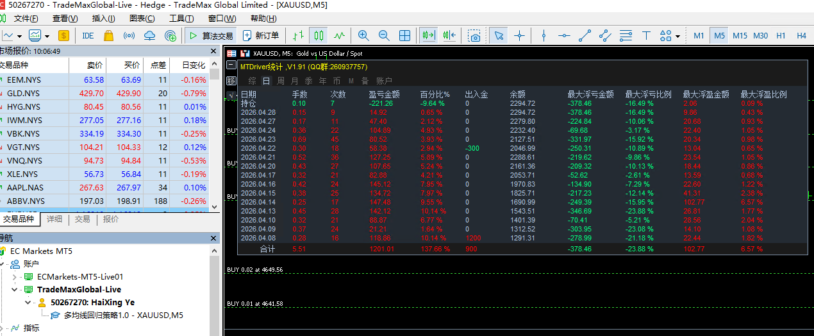Select the arrow cursor tool

[x=499, y=36]
